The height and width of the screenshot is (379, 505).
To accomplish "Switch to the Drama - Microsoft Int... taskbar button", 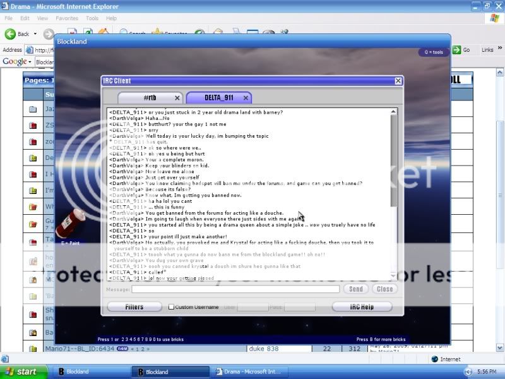I will point(248,372).
